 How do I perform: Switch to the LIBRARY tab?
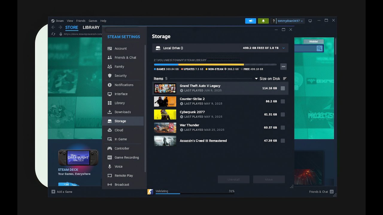pyautogui.click(x=91, y=27)
